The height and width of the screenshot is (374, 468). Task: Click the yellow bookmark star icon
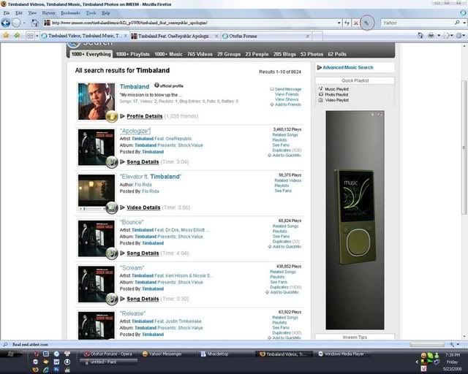point(6,36)
